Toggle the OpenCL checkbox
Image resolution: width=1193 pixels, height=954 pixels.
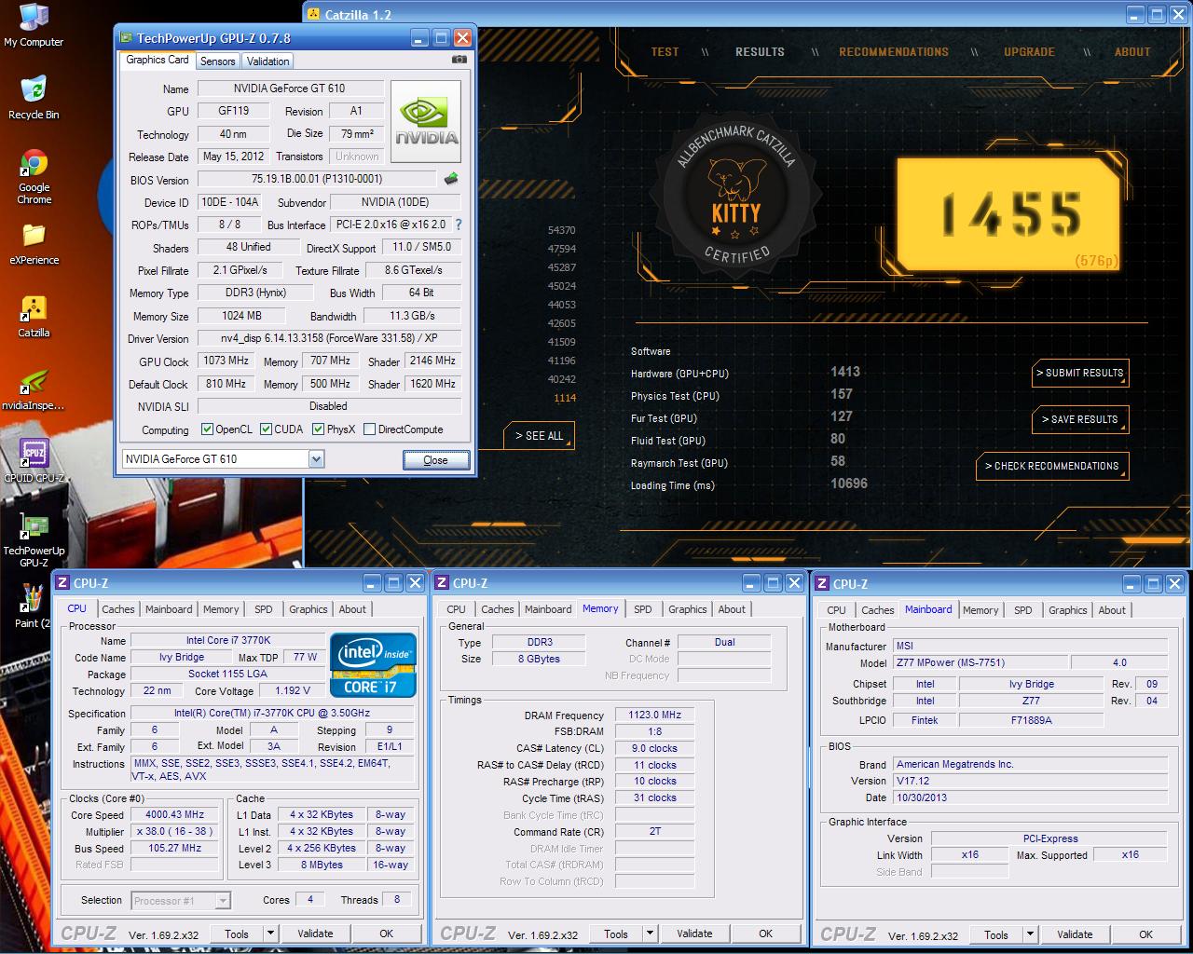tap(208, 429)
